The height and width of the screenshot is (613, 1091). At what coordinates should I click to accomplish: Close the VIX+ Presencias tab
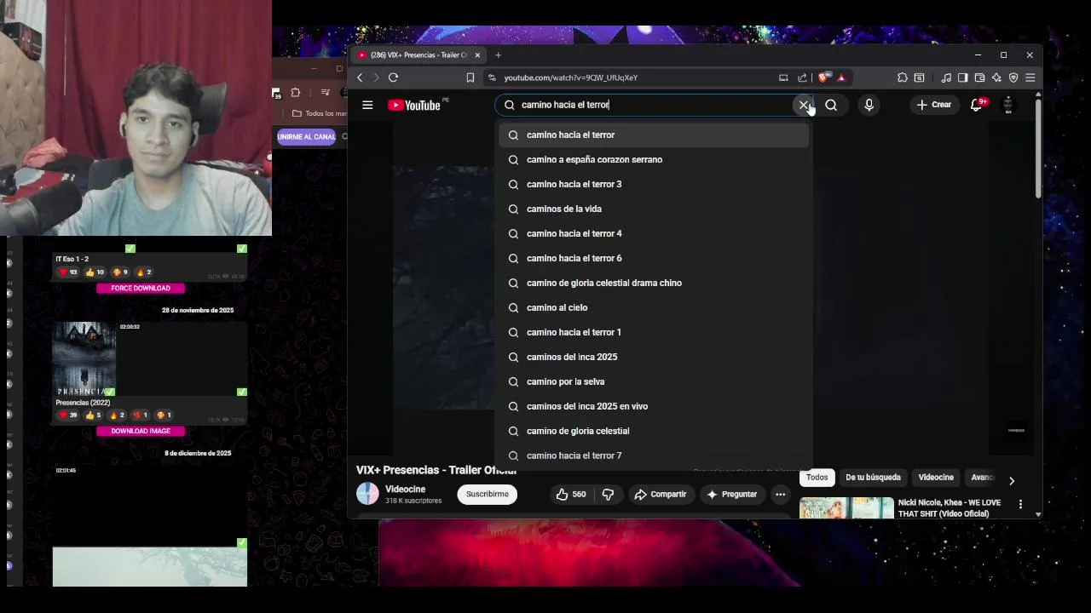click(477, 55)
